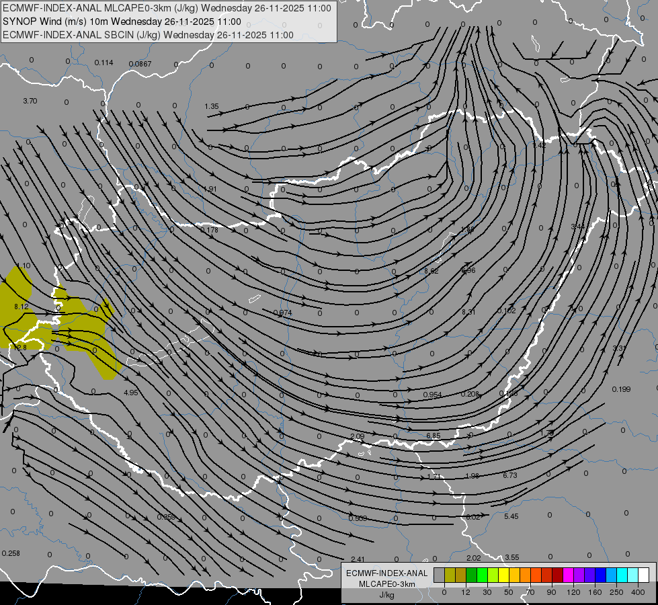Image resolution: width=658 pixels, height=605 pixels.
Task: Click the map value 6.02
Action: (473, 517)
